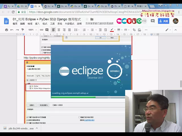Open the Chrome three-dot menu
Image resolution: width=182 pixels, height=136 pixels.
[x=179, y=12]
